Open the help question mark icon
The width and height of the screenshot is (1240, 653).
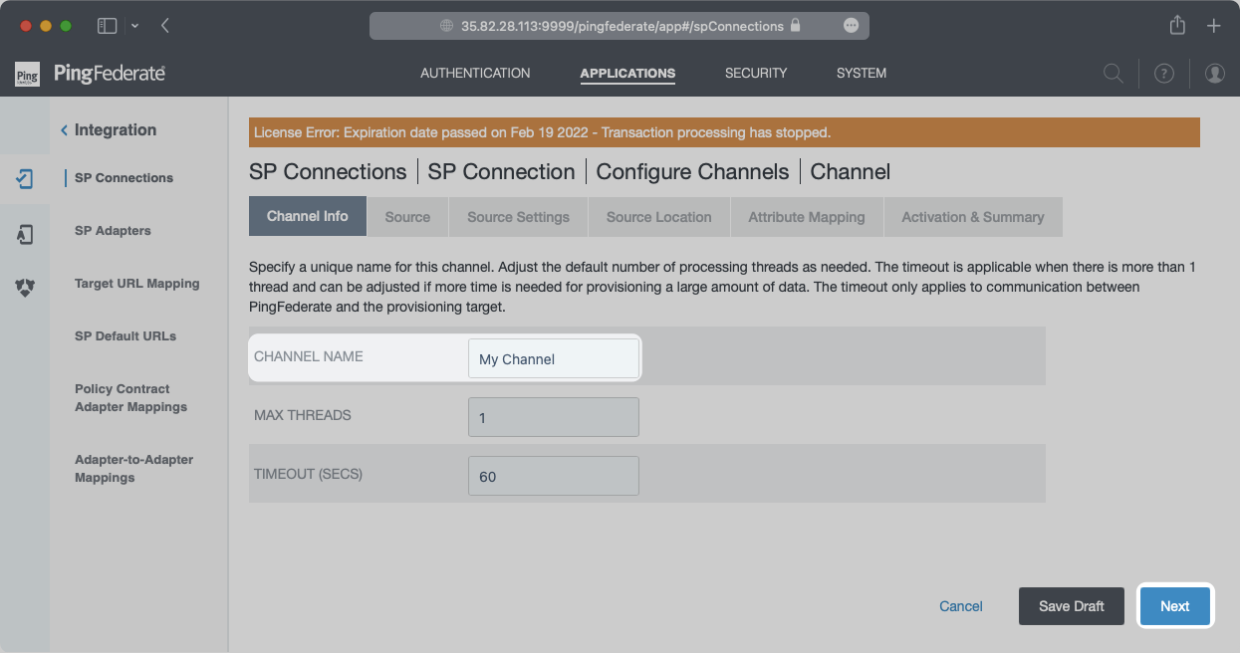(x=1163, y=74)
